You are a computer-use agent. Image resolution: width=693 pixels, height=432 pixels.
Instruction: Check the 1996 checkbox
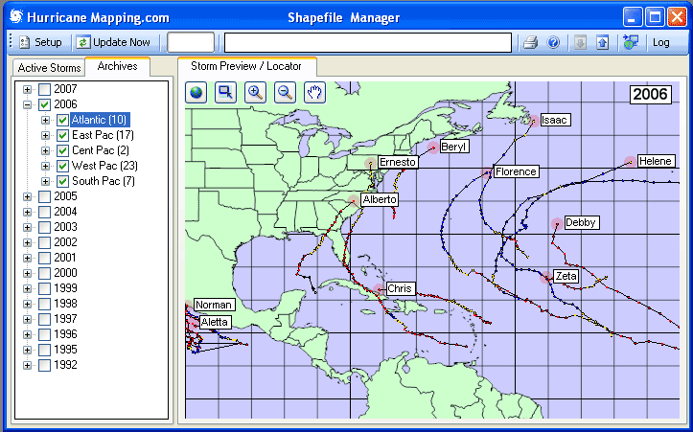(x=44, y=334)
